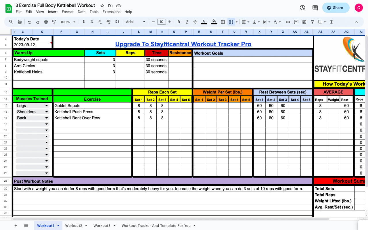The image size is (368, 230).
Task: Switch to the Workout2 sheet tab
Action: (76, 226)
